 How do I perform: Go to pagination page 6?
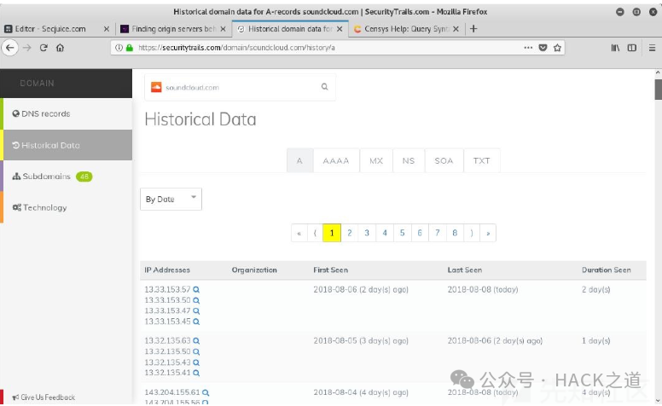[420, 233]
